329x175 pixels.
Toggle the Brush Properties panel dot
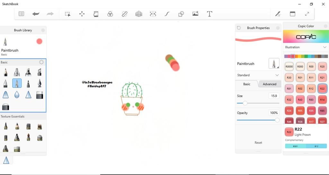tap(278, 28)
